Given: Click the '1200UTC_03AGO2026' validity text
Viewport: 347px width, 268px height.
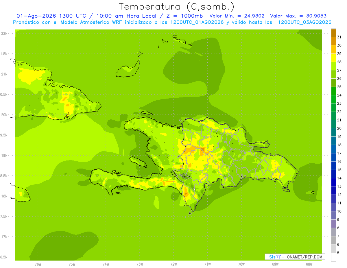Looking at the screenshot, I should coord(304,22).
